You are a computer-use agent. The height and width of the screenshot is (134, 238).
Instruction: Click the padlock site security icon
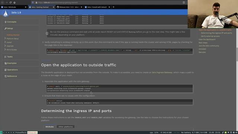(36, 3)
